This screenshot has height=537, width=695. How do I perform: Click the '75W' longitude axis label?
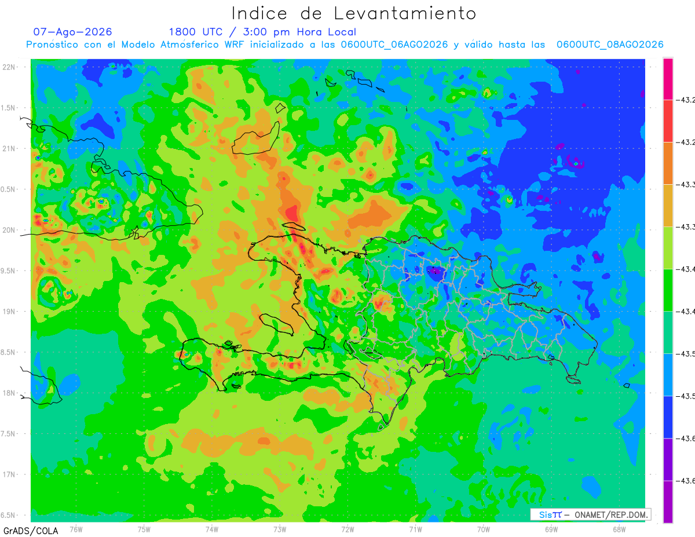tap(144, 529)
